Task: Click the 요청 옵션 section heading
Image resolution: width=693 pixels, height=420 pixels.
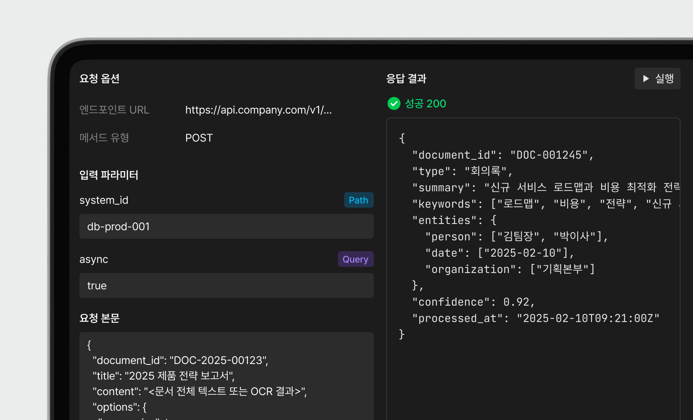Action: [x=99, y=79]
